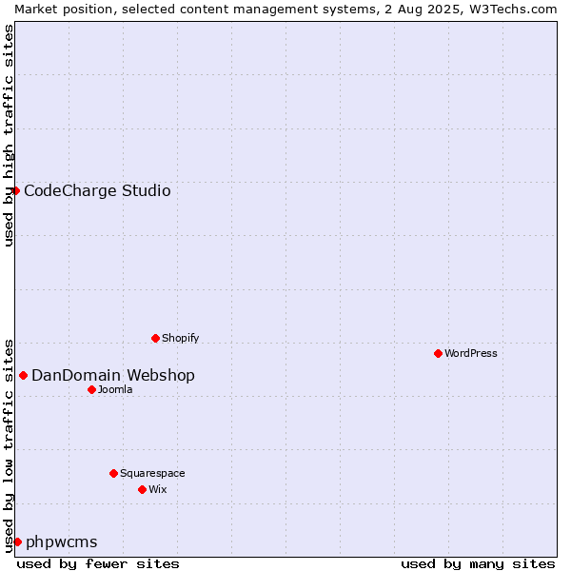Image resolution: width=571 pixels, height=571 pixels.
Task: Click the phpwcms label text
Action: (62, 542)
